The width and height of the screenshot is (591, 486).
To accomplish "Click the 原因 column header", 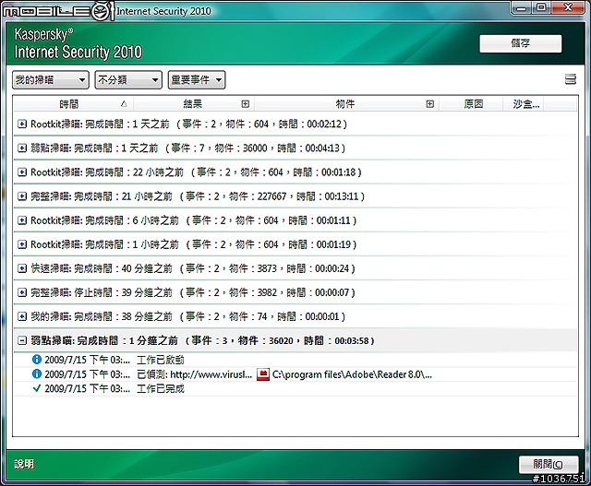I will point(471,104).
